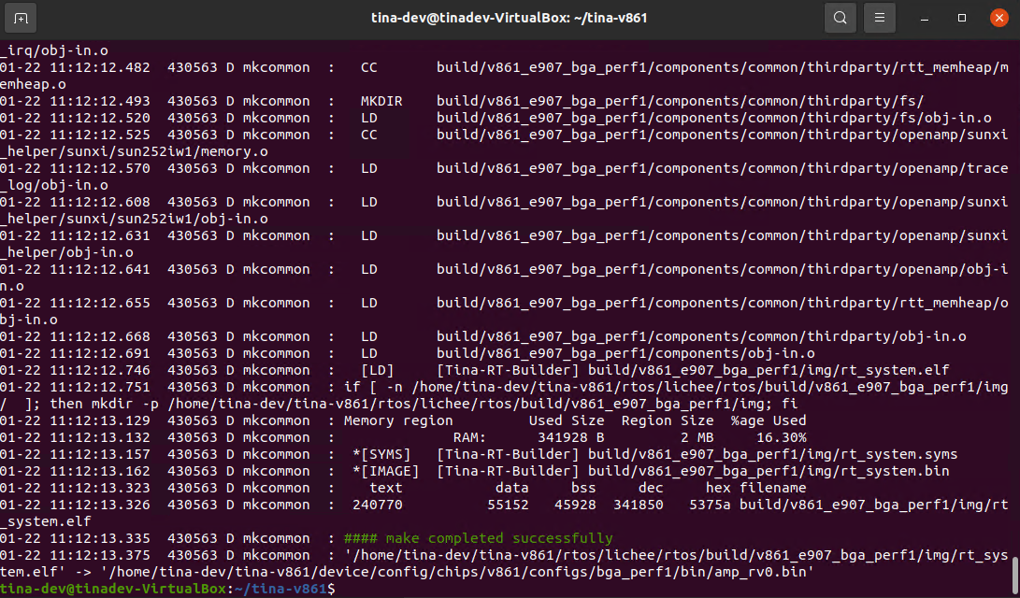Open a new terminal tab
Image resolution: width=1020 pixels, height=598 pixels.
point(23,18)
